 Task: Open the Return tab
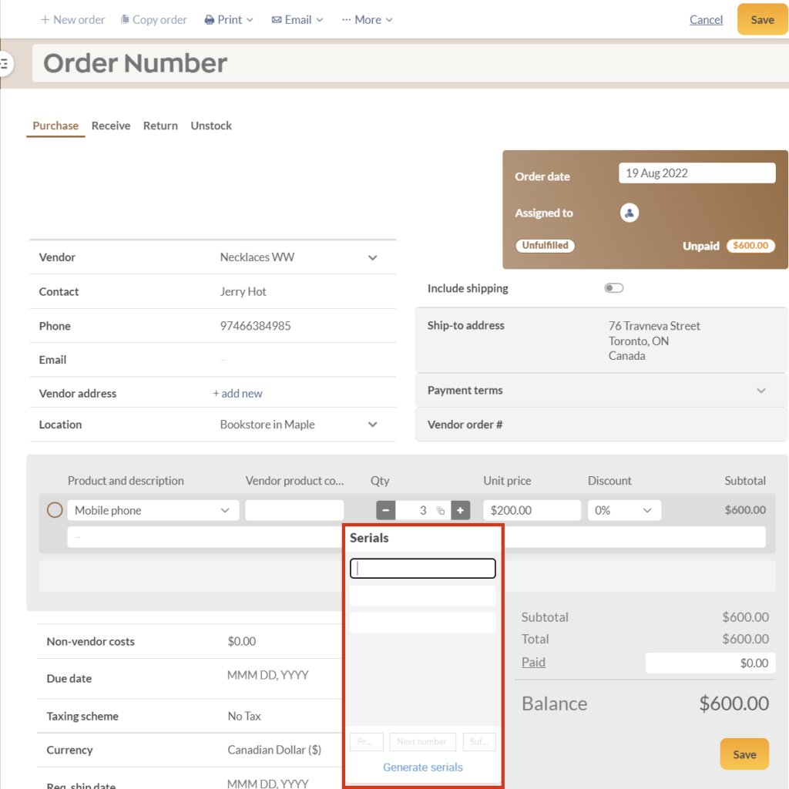tap(160, 126)
